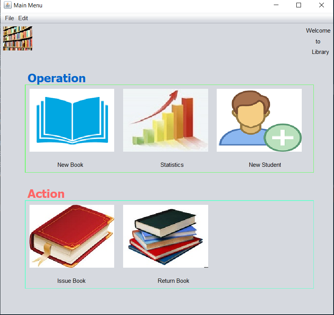Click the Statistics bar chart icon
This screenshot has width=334, height=315.
[165, 120]
